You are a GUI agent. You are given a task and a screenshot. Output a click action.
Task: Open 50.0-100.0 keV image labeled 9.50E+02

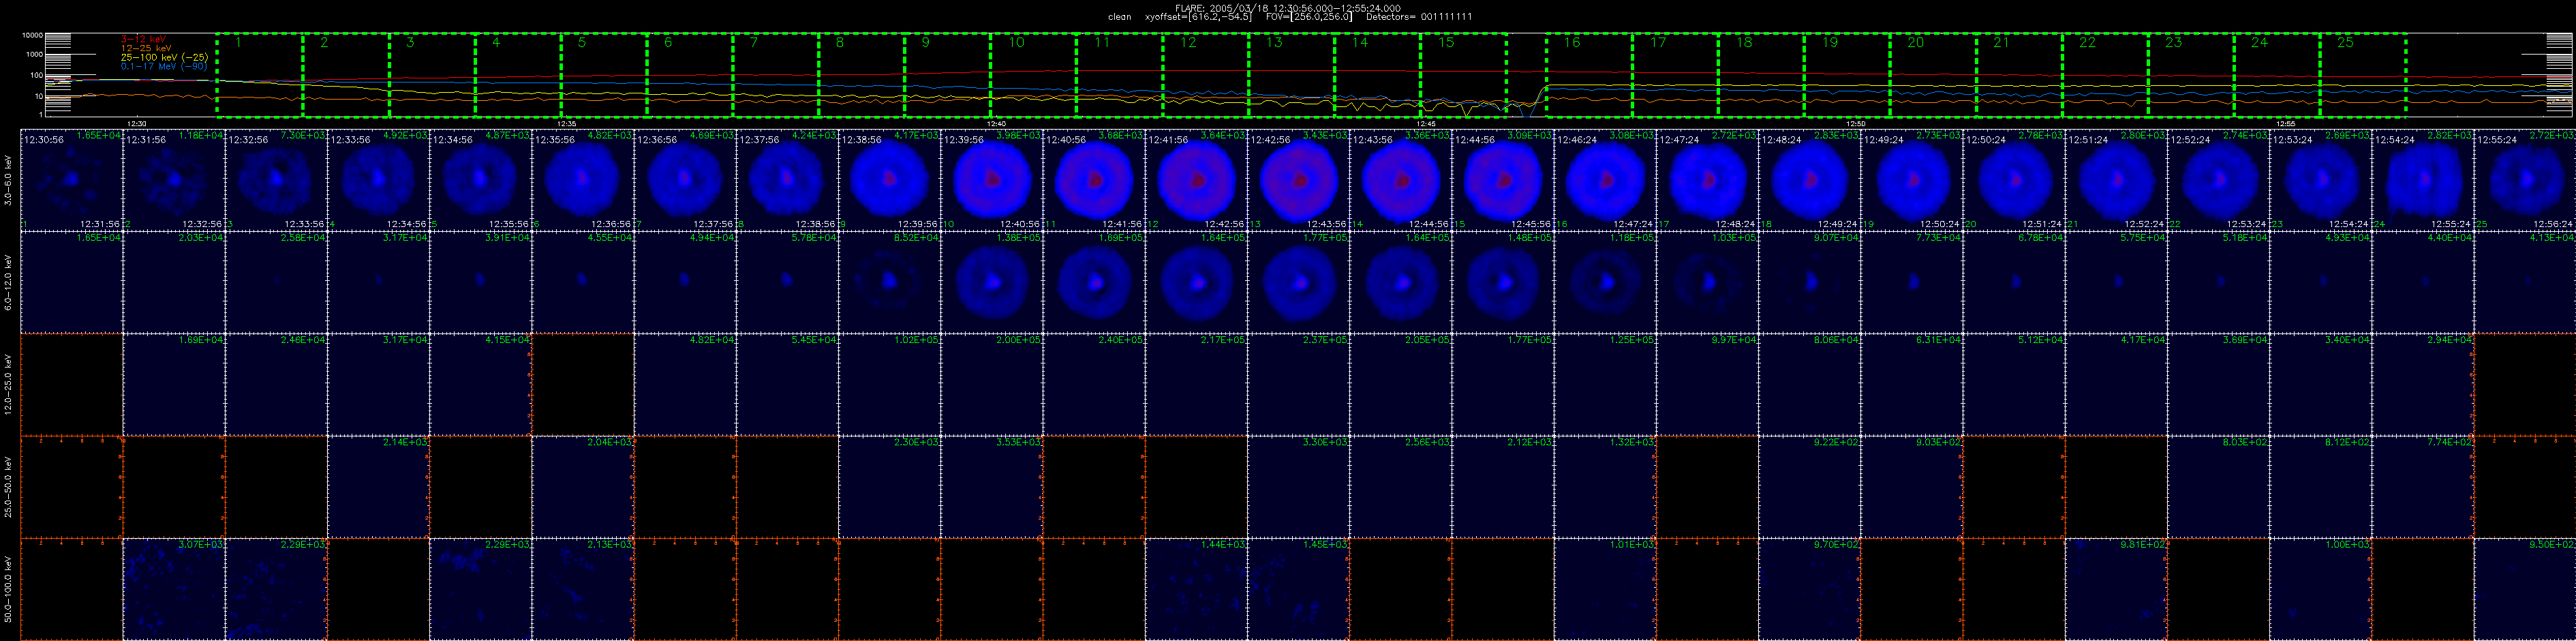pyautogui.click(x=2524, y=589)
